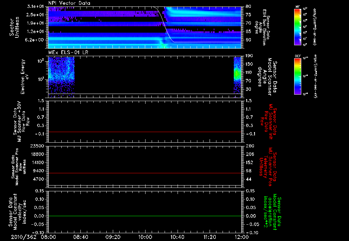Click the 'cnts/(cm**2-sr-sec)' unit label
This screenshot has width=349, height=241.
(315, 27)
